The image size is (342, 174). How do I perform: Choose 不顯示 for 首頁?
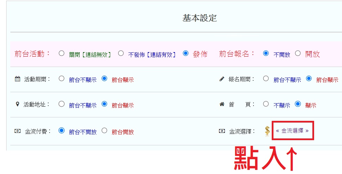[266, 104]
